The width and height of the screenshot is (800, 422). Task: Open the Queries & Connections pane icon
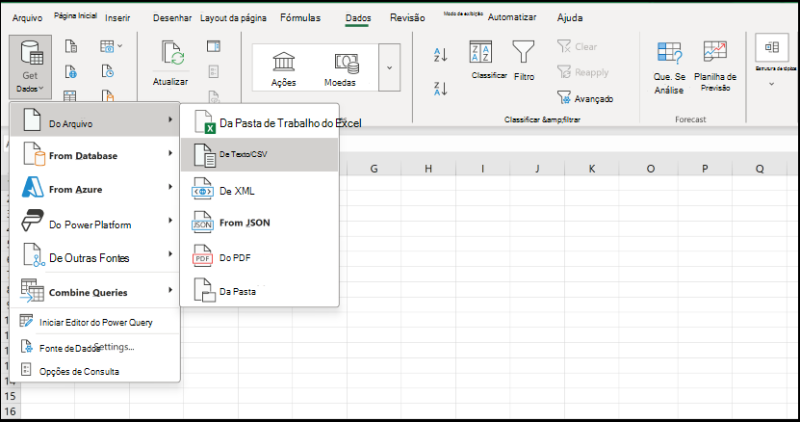point(214,46)
